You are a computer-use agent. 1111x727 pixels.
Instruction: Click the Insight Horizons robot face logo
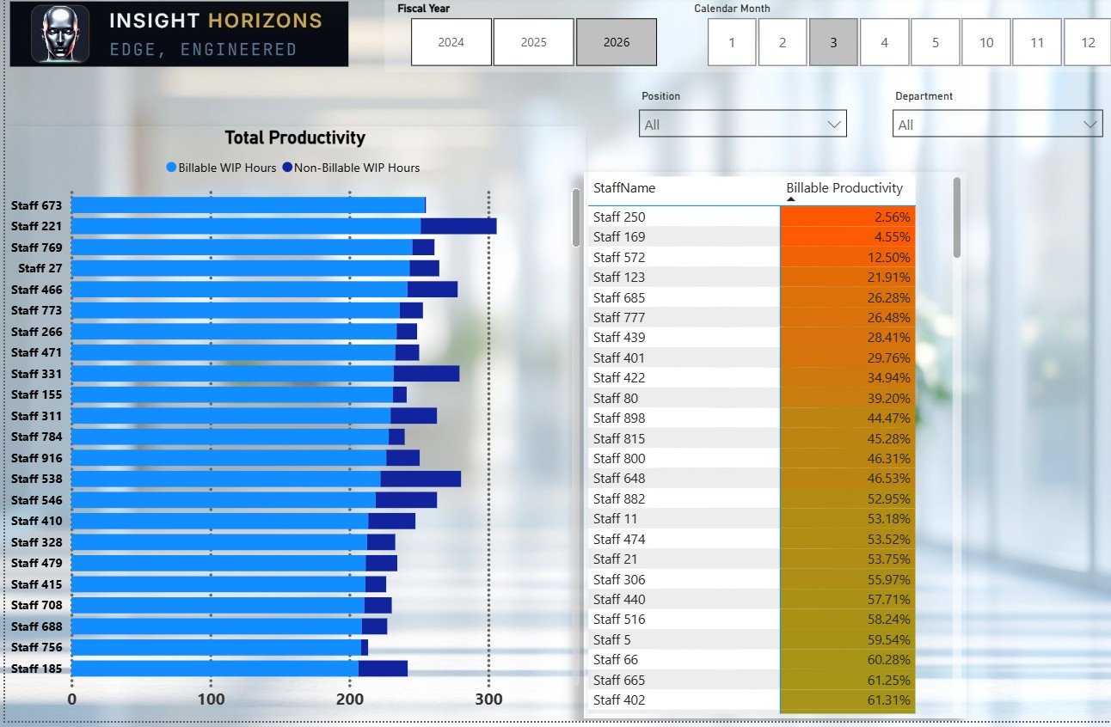pos(60,34)
